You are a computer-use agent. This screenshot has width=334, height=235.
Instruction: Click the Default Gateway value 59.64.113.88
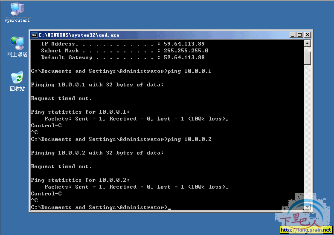(x=184, y=57)
